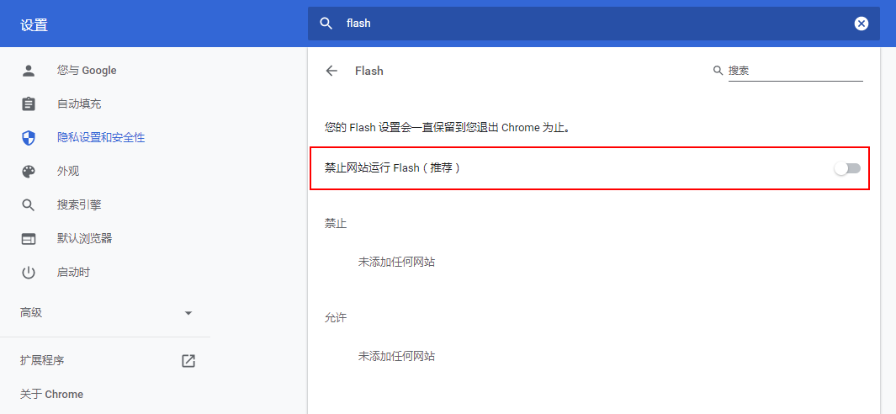Click the shield icon for 隐私设置和安全性
The image size is (896, 414).
(29, 138)
